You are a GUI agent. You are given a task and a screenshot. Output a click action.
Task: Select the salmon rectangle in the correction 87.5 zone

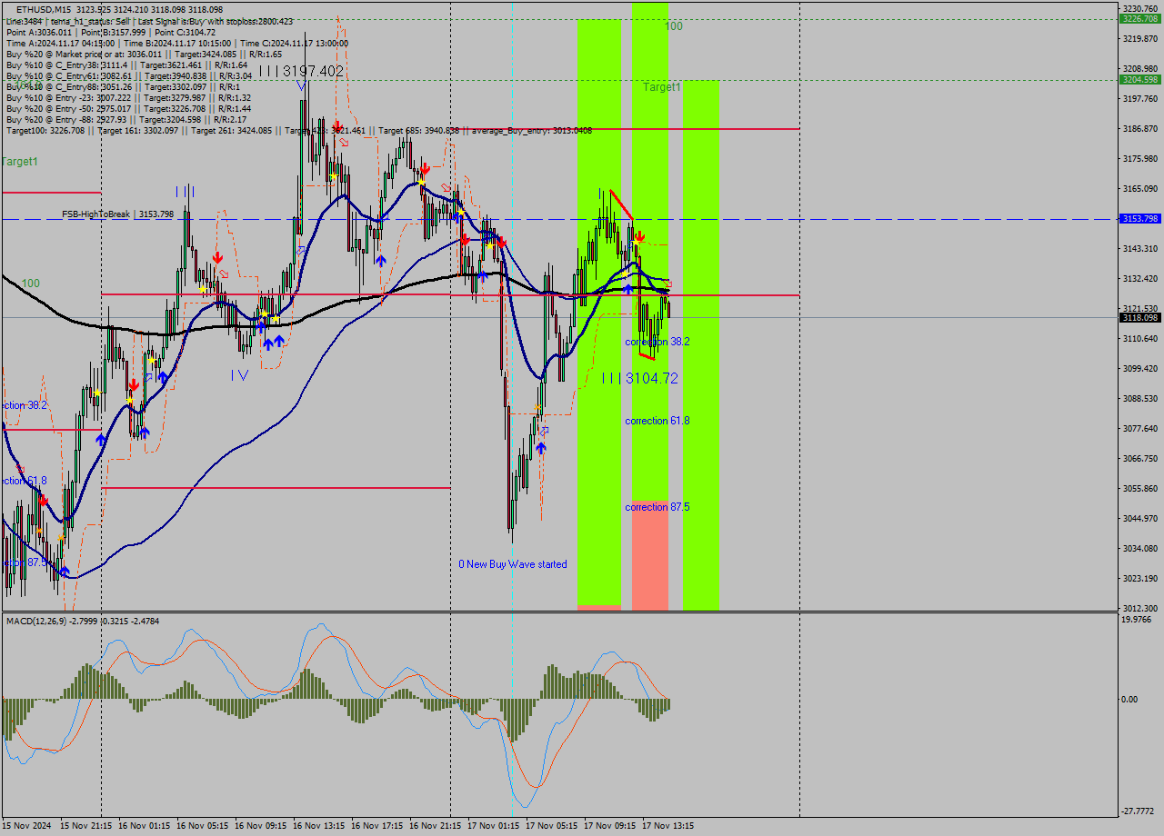(x=650, y=554)
